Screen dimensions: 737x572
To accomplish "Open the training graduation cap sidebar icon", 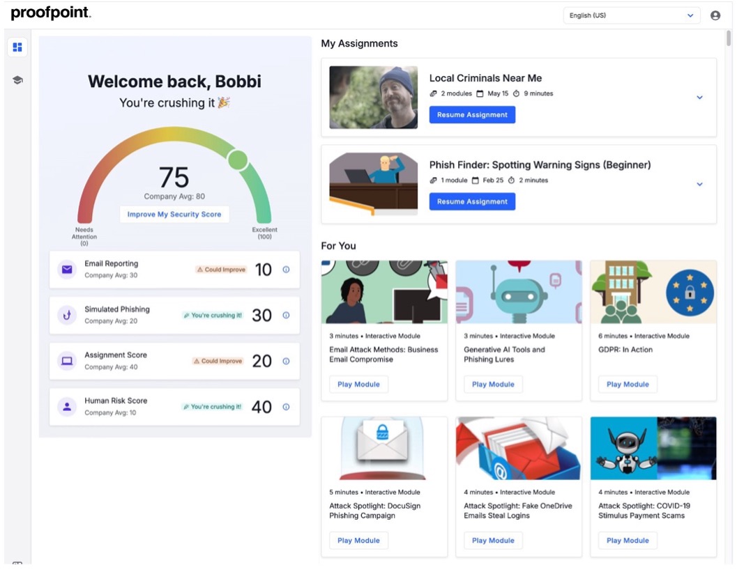I will pyautogui.click(x=17, y=79).
